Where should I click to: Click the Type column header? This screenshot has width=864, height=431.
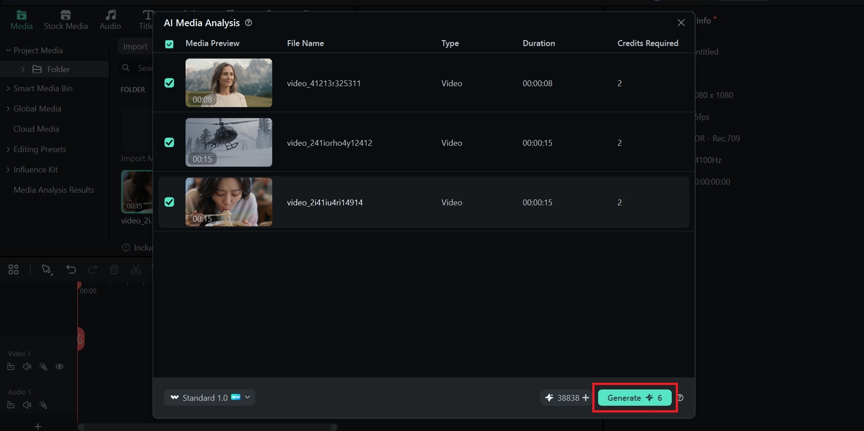(x=450, y=43)
